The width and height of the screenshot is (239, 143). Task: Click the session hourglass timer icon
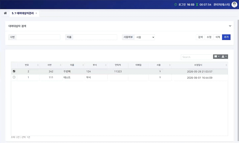[197, 4]
